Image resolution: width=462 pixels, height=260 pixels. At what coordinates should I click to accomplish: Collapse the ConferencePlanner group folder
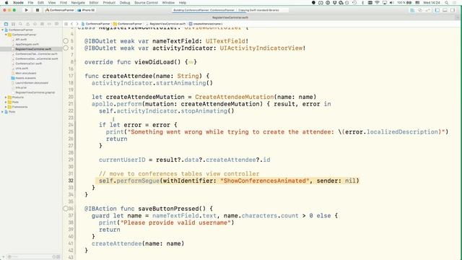click(6, 35)
